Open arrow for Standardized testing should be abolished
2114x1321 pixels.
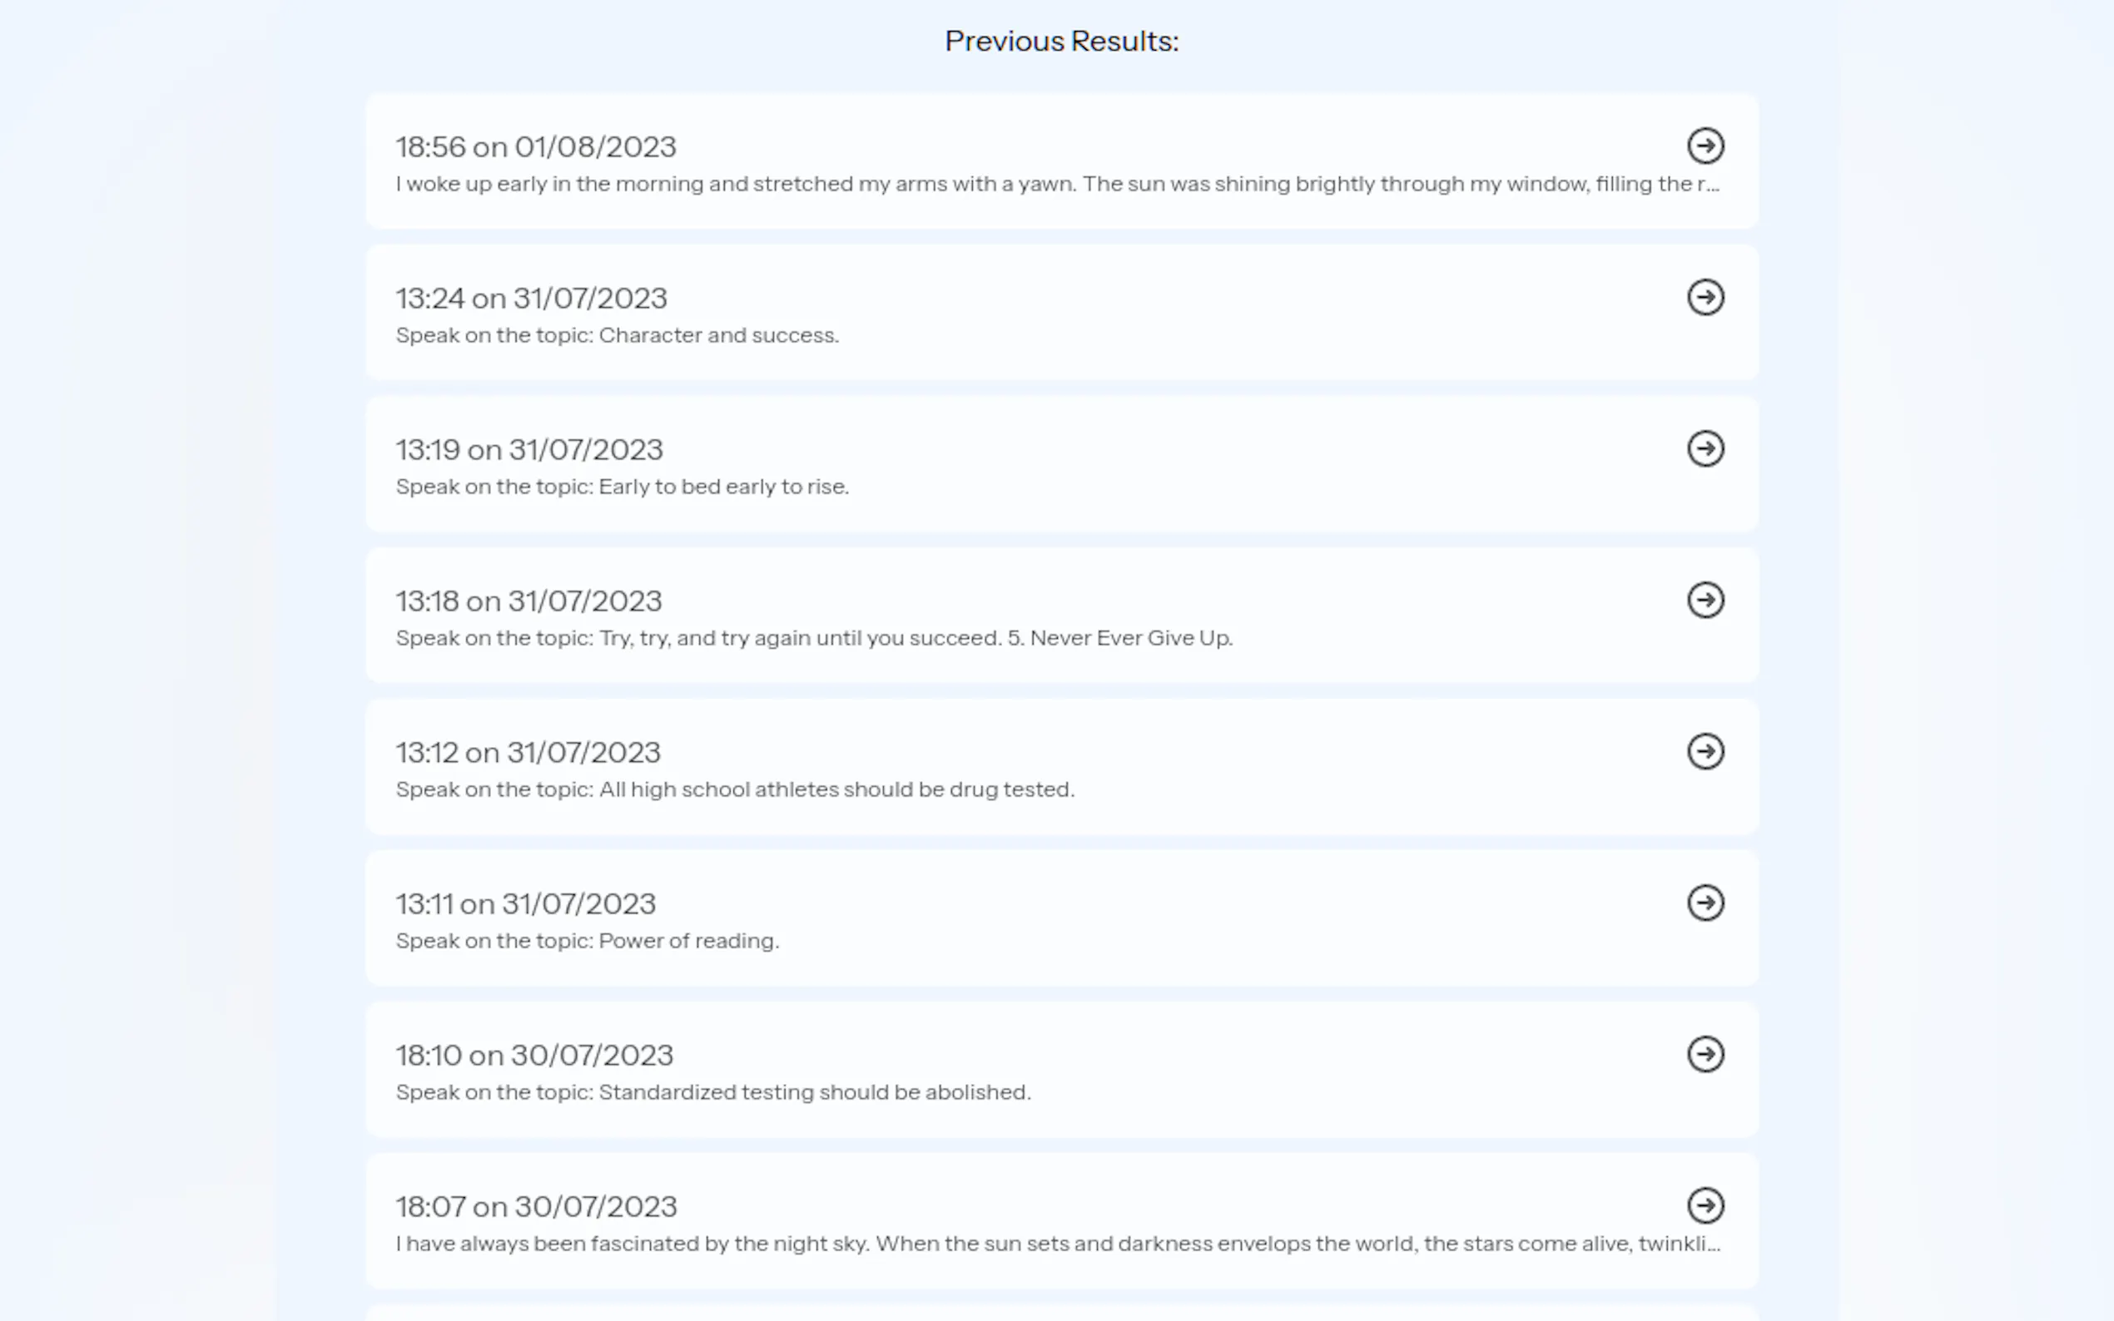click(1705, 1055)
